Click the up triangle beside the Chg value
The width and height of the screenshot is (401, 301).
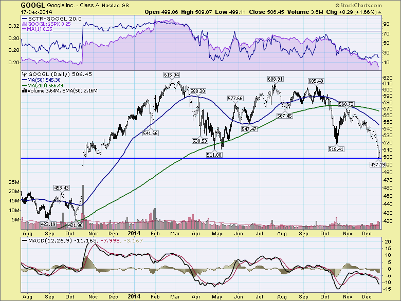pyautogui.click(x=379, y=12)
